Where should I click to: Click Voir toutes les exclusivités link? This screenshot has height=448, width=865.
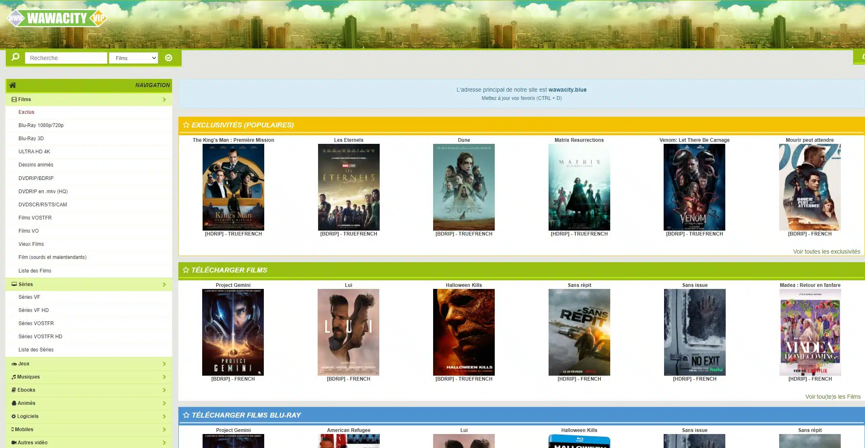(826, 252)
